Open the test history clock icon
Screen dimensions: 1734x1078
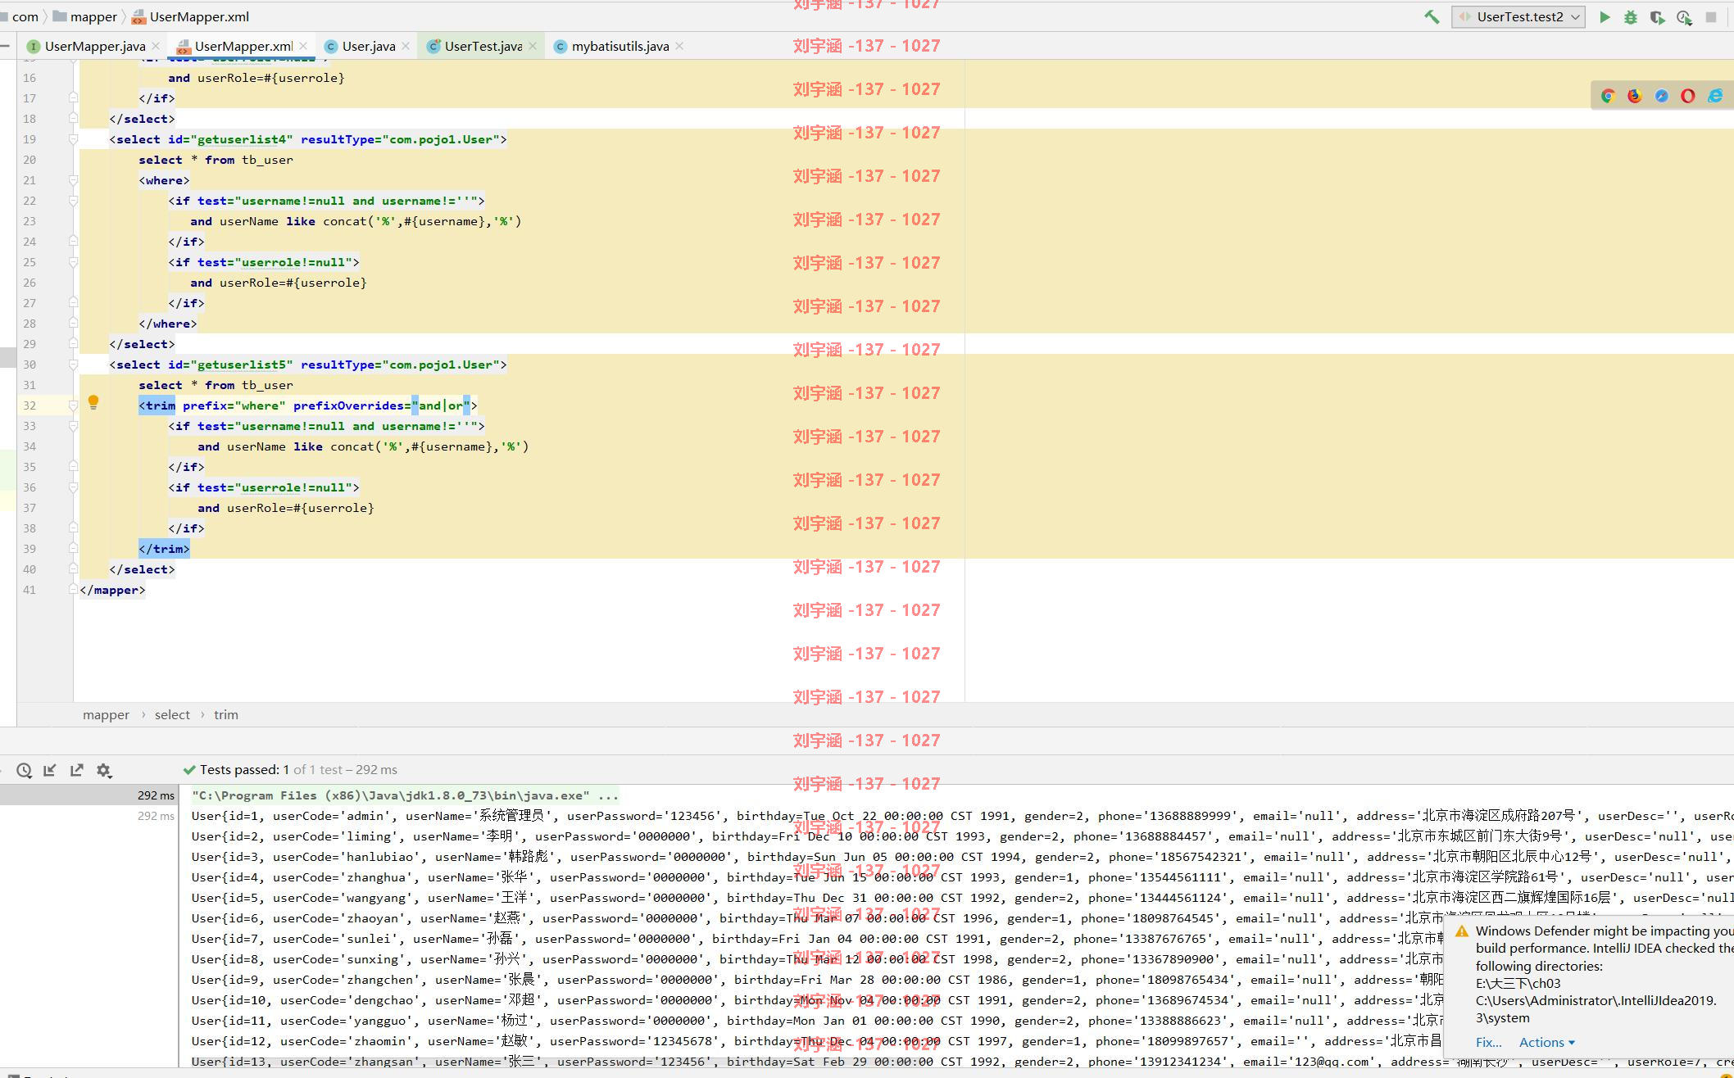click(x=24, y=770)
